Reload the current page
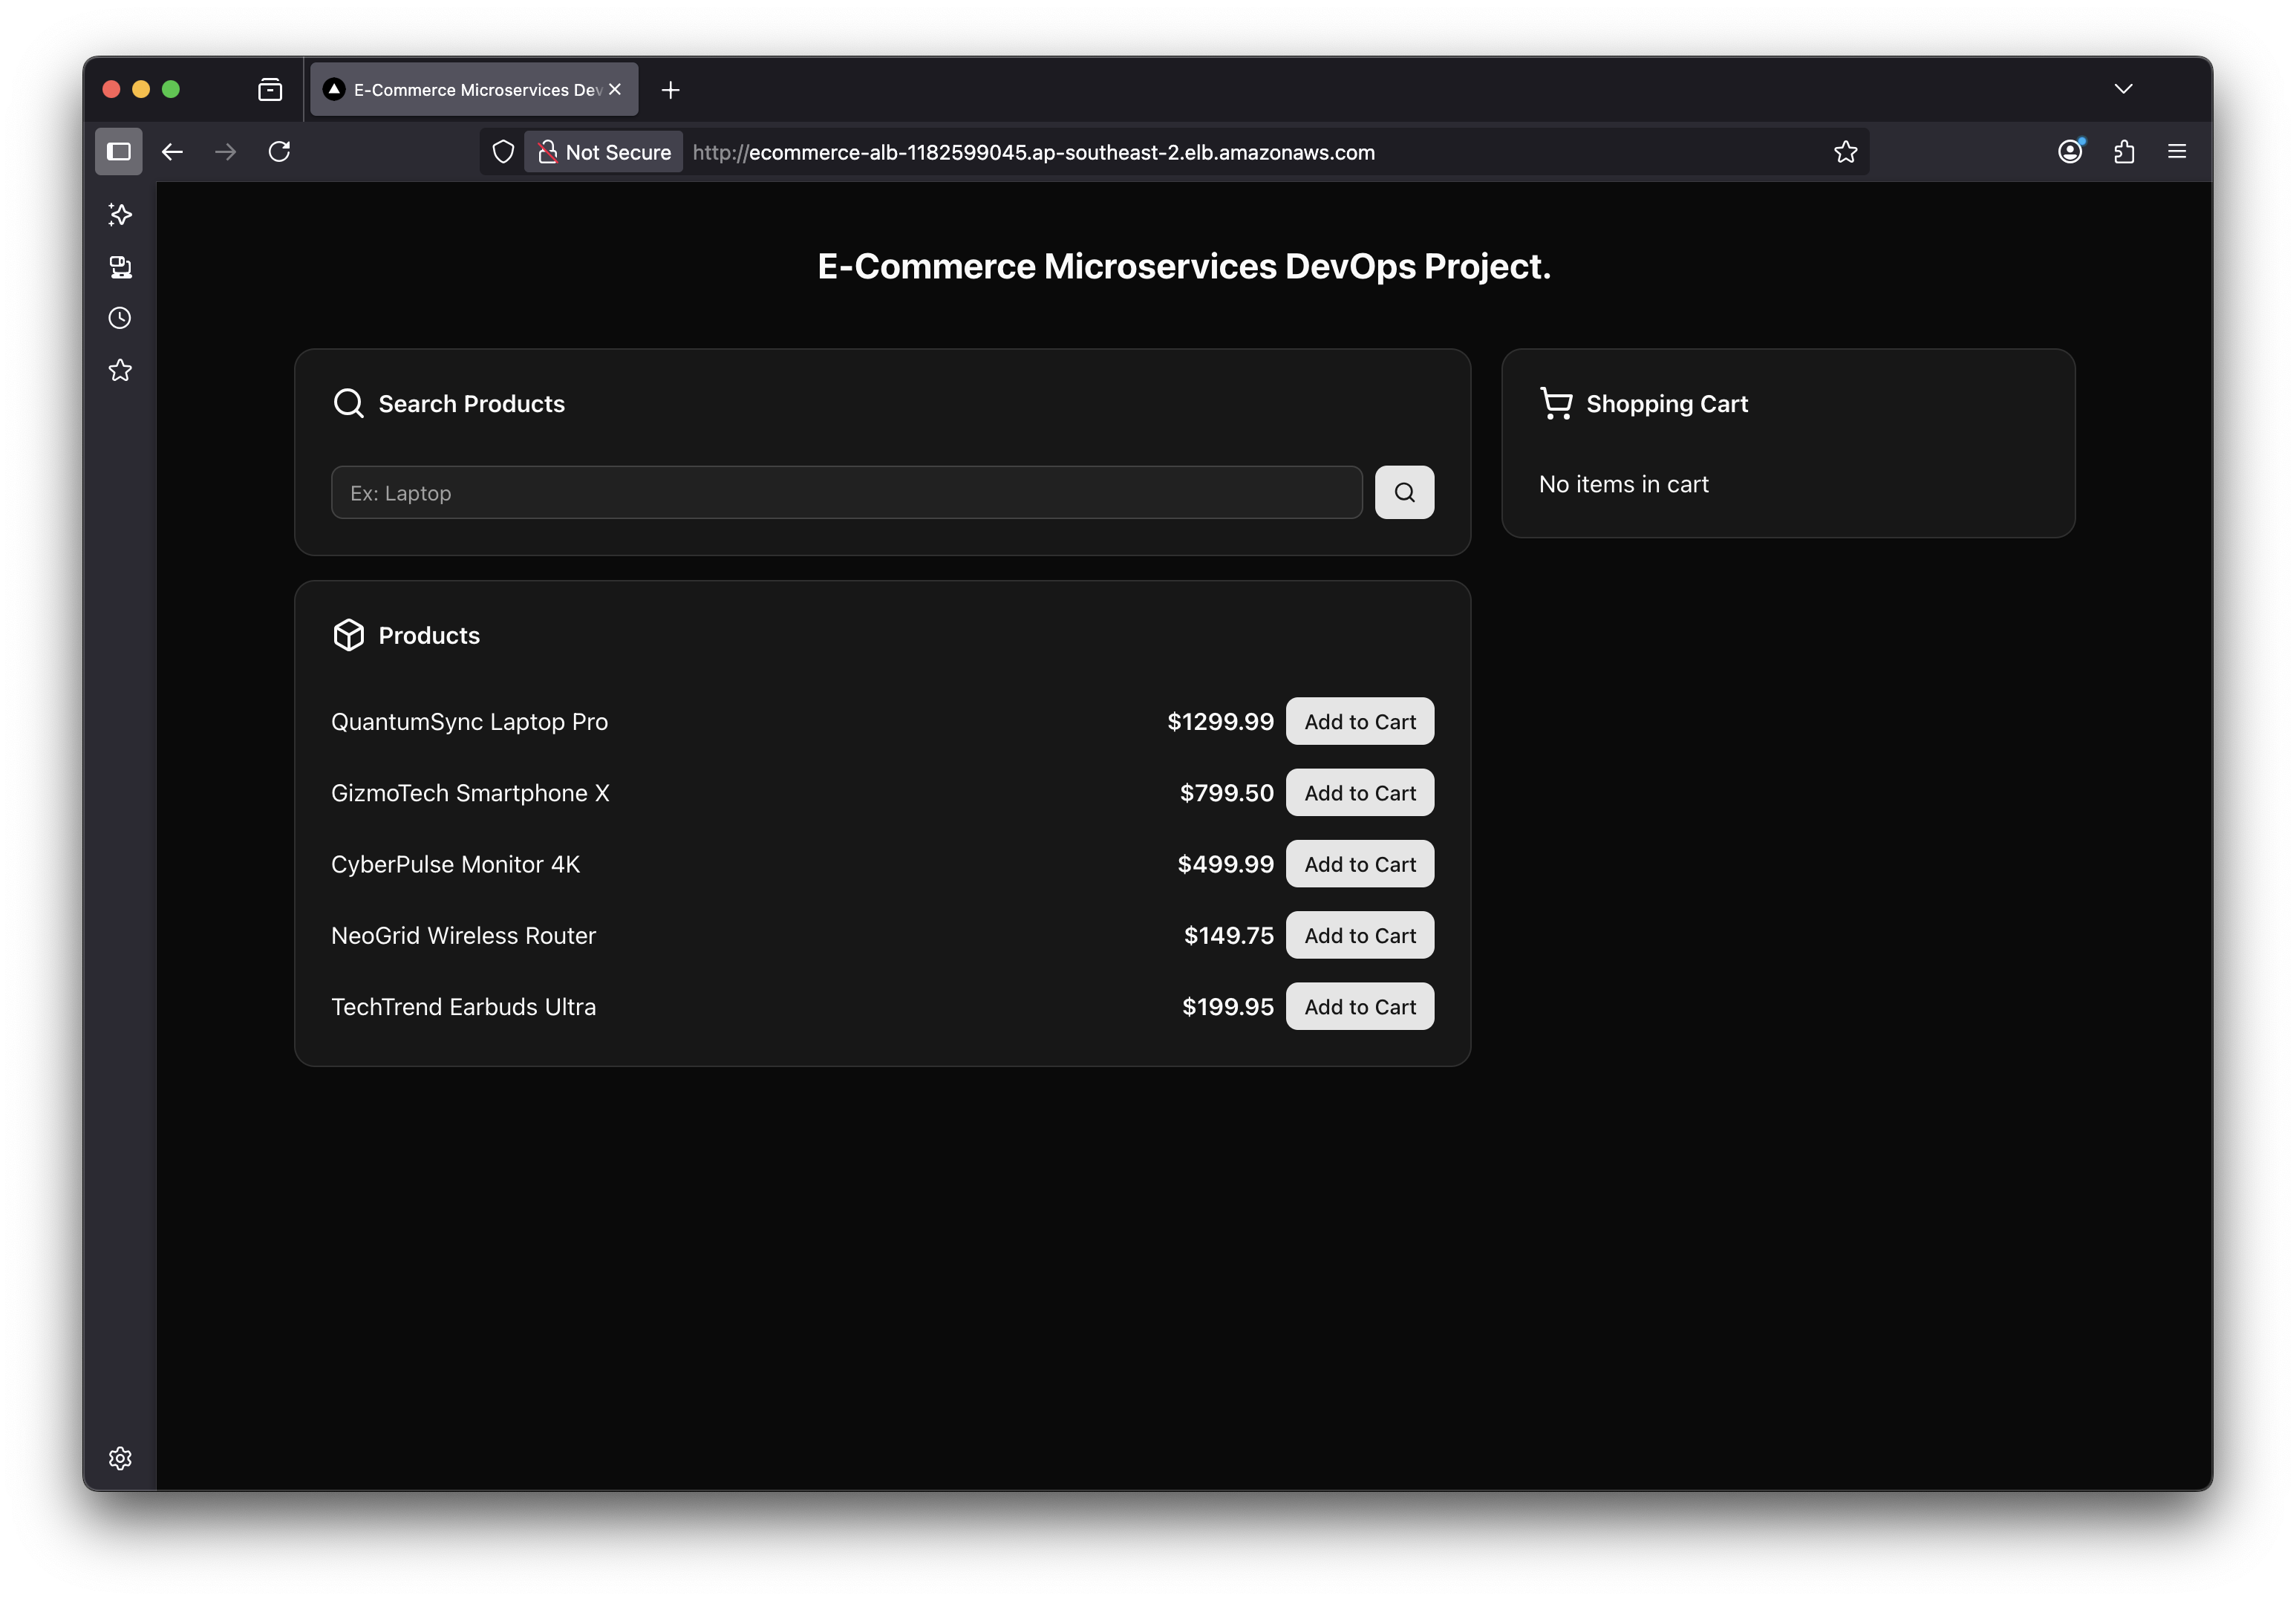This screenshot has width=2296, height=1601. pyautogui.click(x=279, y=152)
